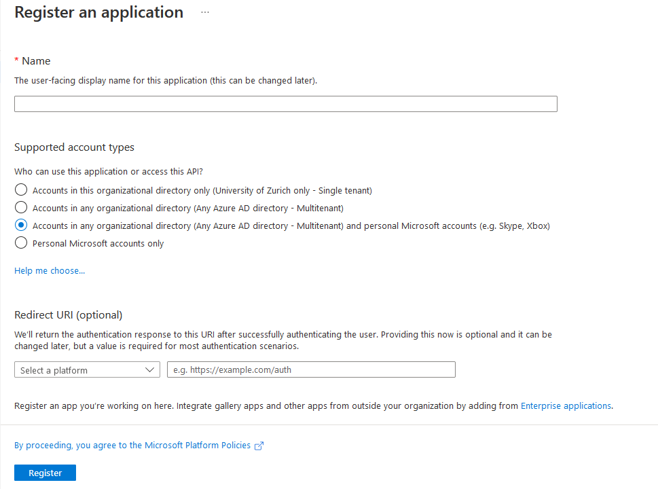Select Multitenant and personal Microsoft accounts option
Screen dimensions: 658x489
(21, 225)
